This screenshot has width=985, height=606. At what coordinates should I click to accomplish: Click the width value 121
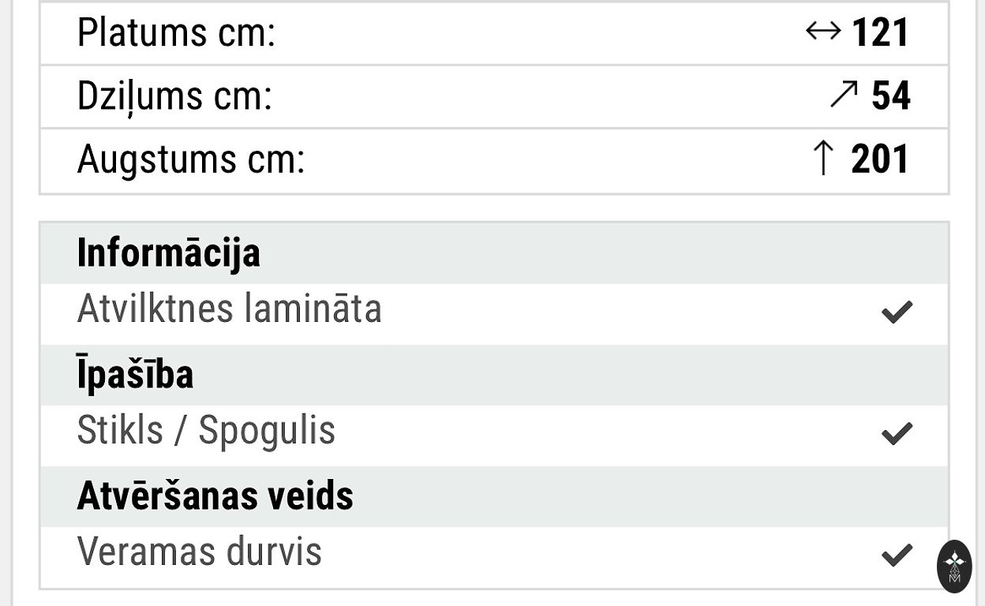point(881,33)
